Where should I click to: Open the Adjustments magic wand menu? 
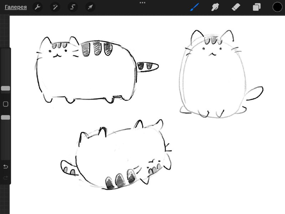pos(55,7)
